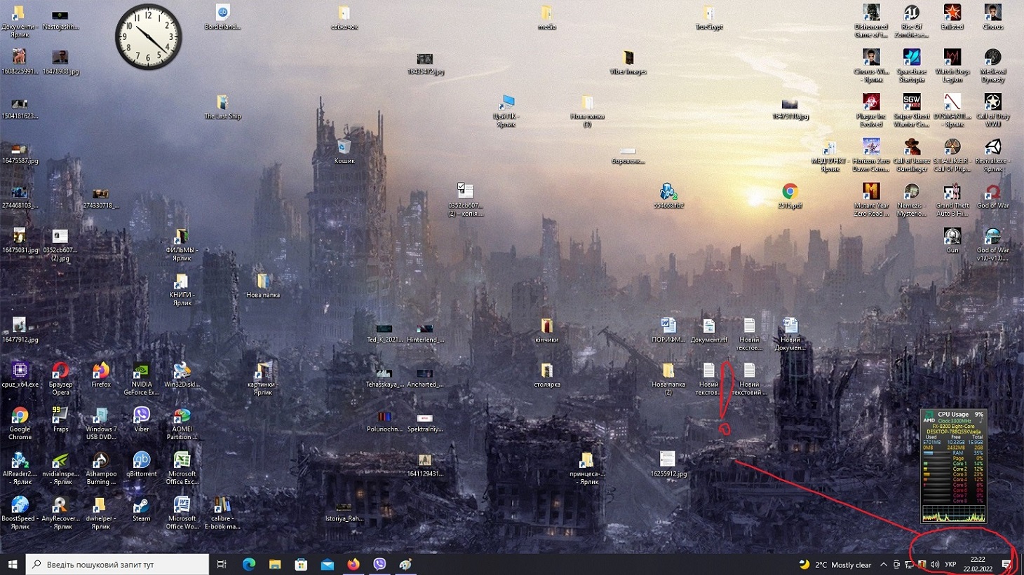Open the taskbar clock and date
1024x575 pixels.
click(x=978, y=564)
